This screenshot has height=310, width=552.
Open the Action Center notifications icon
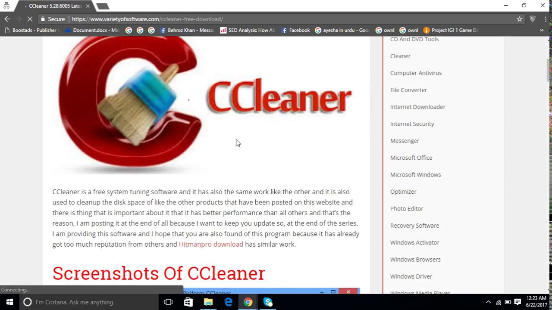tap(517, 302)
